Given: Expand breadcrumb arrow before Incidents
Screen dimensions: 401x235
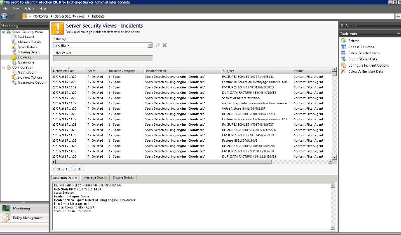Looking at the screenshot, I should point(88,16).
